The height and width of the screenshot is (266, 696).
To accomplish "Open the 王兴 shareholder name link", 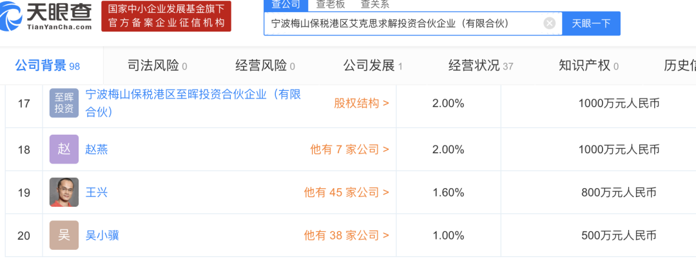I will click(97, 192).
